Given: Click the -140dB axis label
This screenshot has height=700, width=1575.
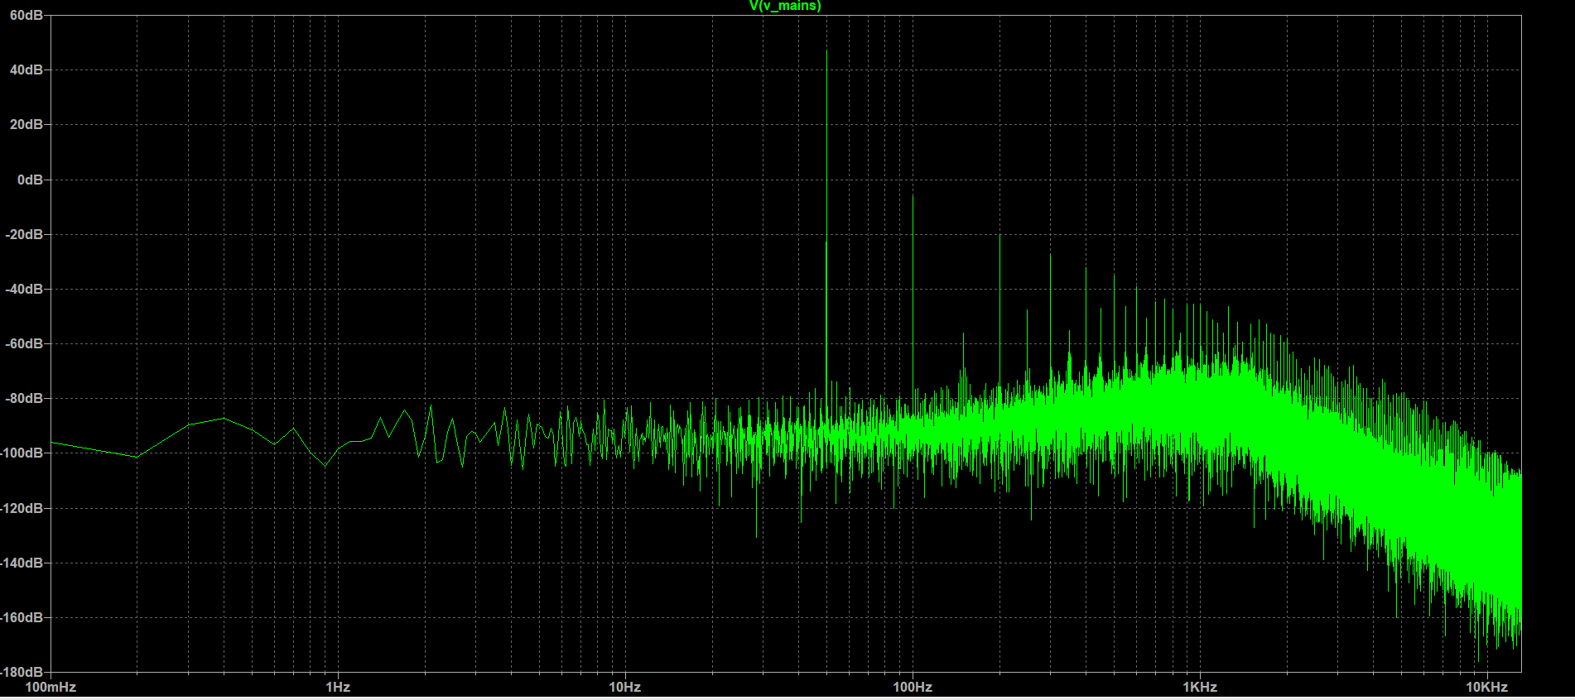Looking at the screenshot, I should [22, 563].
